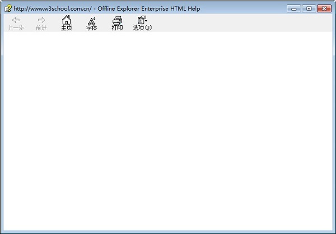Click the empty toolbar area right of 选项

click(242, 23)
